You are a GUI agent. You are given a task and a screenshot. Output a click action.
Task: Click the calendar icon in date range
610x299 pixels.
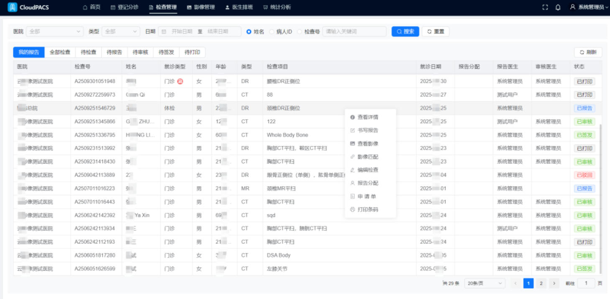pyautogui.click(x=164, y=31)
